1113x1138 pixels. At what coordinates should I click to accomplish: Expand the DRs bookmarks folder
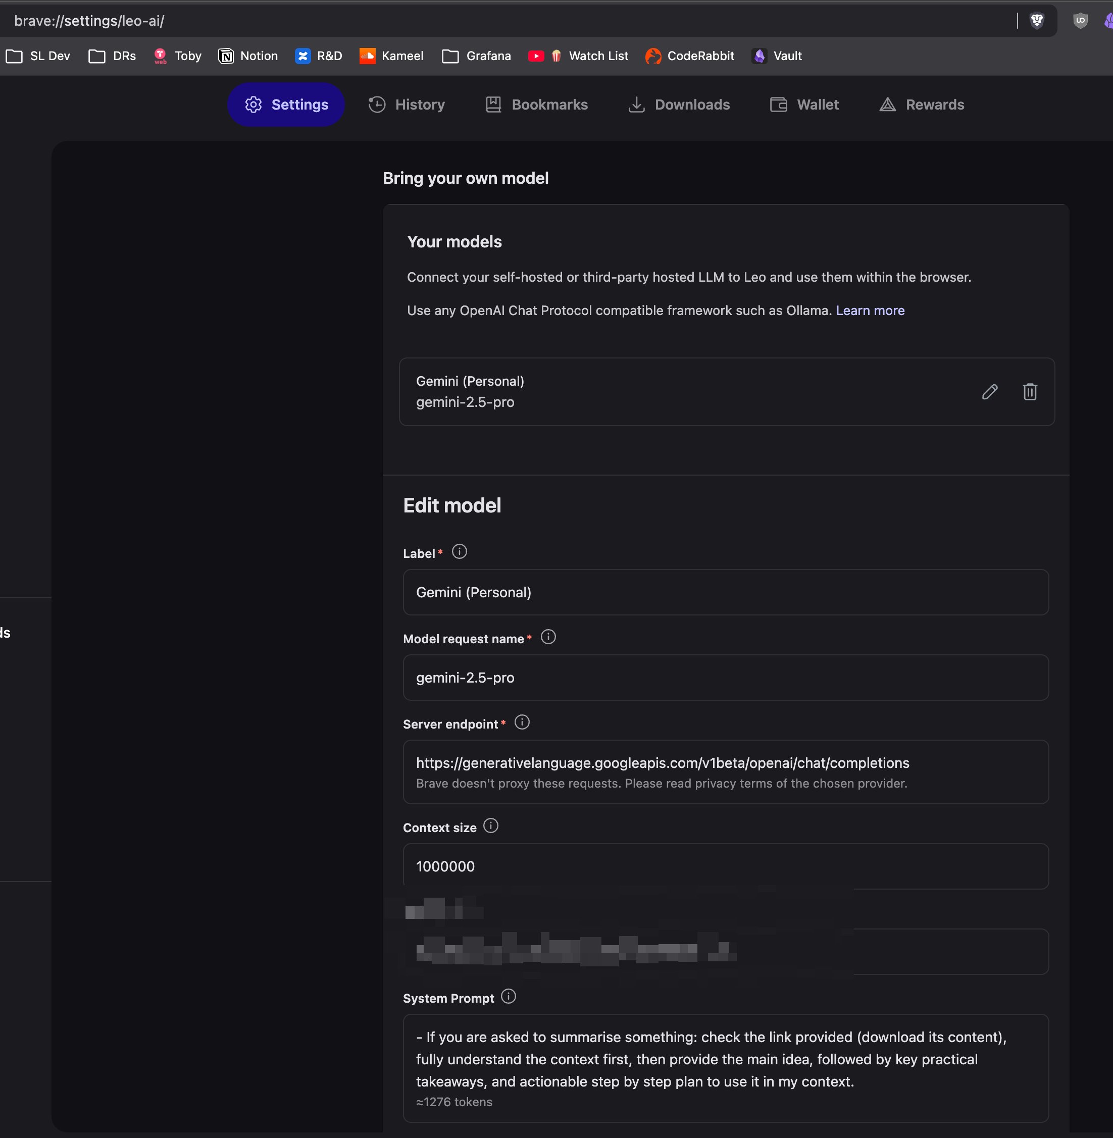[x=112, y=56]
